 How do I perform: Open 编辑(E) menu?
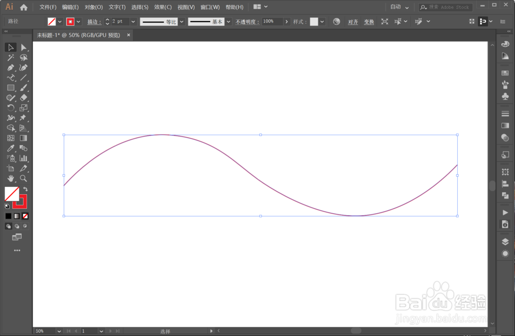(x=70, y=7)
